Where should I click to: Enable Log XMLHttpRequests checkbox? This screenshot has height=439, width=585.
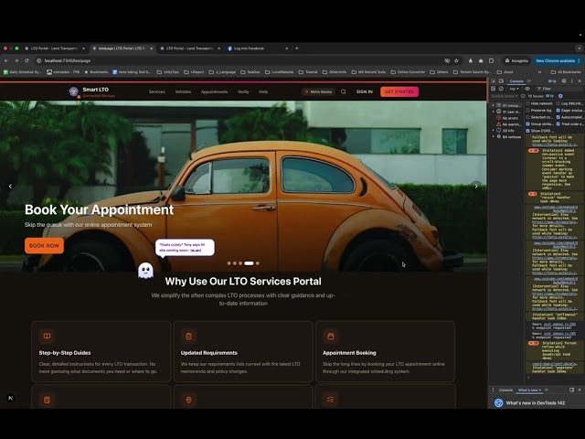558,103
